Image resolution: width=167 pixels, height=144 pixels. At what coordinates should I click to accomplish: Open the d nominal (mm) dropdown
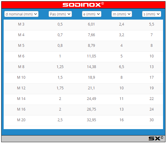click(x=21, y=14)
